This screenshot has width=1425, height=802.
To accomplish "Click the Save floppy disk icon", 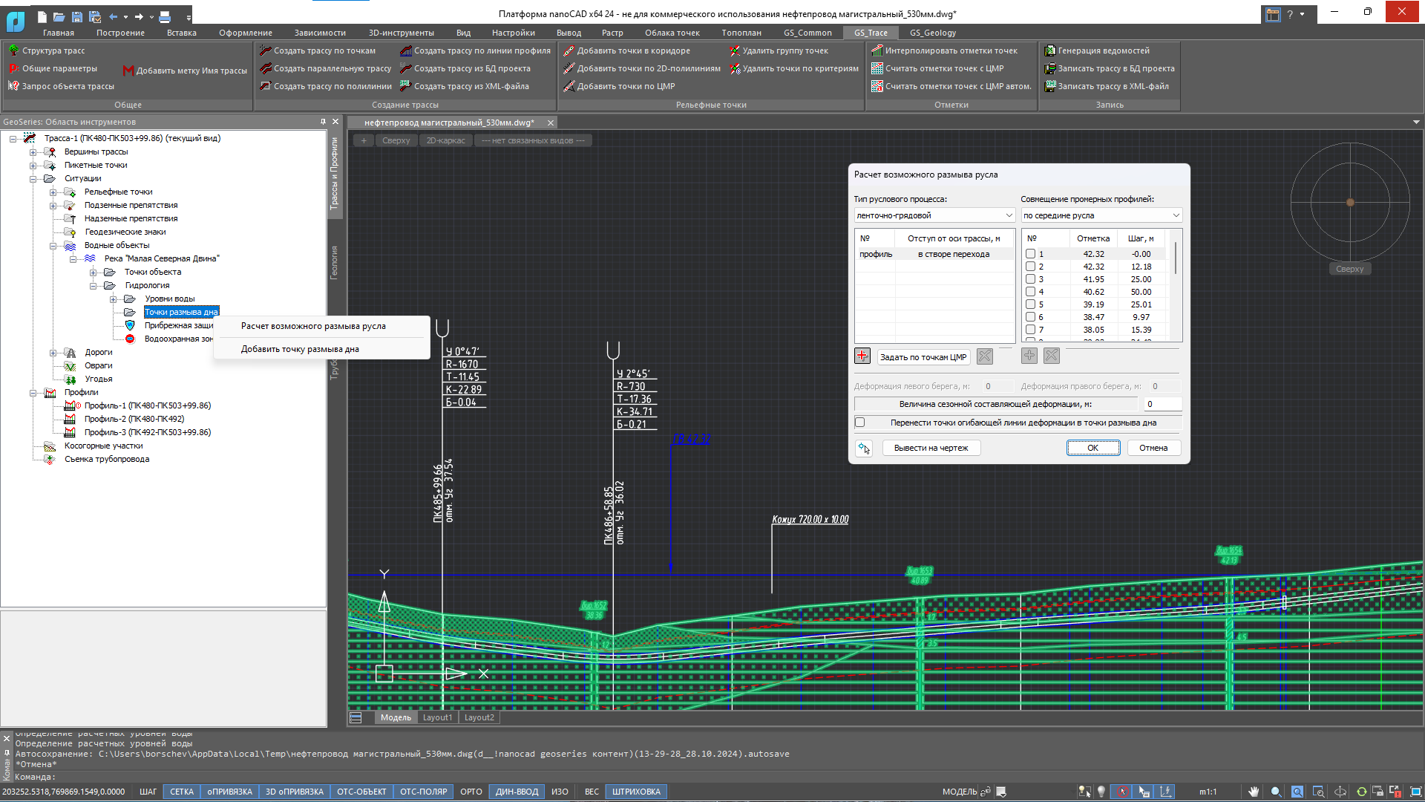I will click(77, 16).
